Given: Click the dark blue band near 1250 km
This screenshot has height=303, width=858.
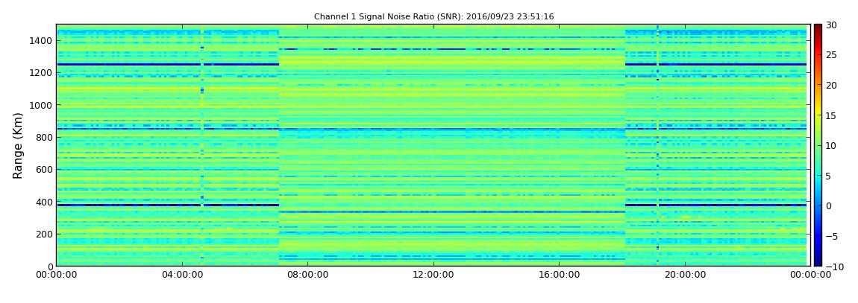Looking at the screenshot, I should (x=168, y=65).
